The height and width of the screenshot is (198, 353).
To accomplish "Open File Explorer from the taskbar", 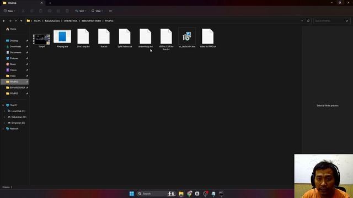I will 181,194.
